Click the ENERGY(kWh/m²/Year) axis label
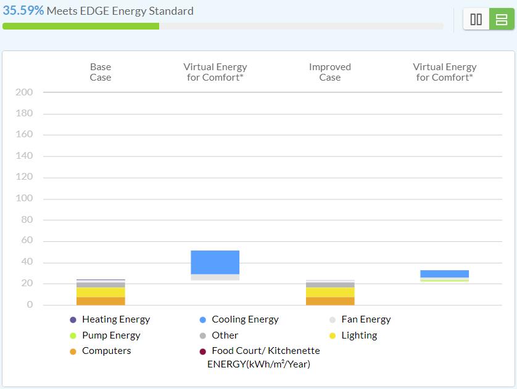This screenshot has height=389, width=517. coord(259,364)
